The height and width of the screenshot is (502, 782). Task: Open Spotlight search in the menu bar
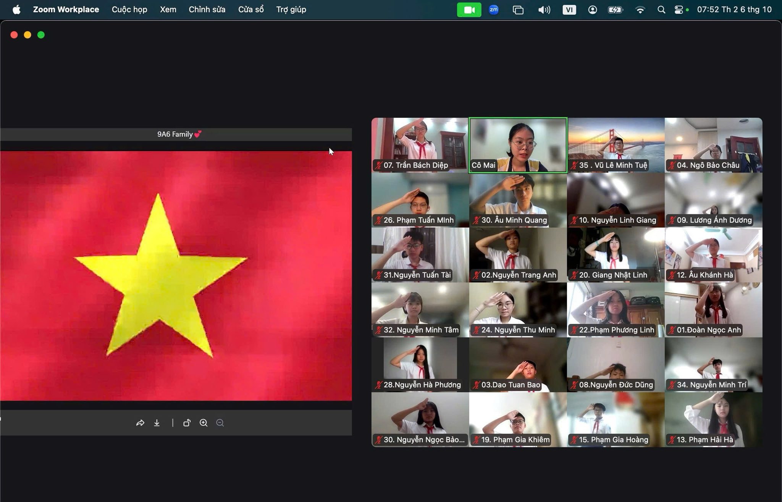[x=661, y=10]
